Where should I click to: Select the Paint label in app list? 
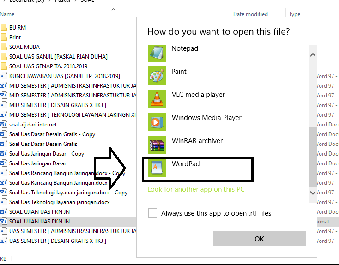tap(179, 72)
